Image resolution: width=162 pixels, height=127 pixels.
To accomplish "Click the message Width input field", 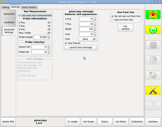I will 86,29.
